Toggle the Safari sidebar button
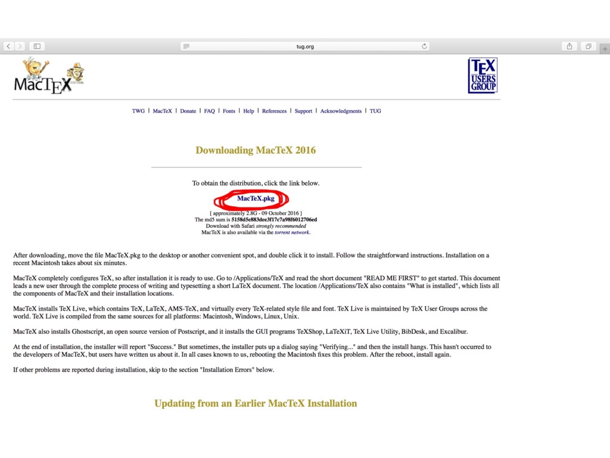The image size is (610, 458). click(x=37, y=46)
